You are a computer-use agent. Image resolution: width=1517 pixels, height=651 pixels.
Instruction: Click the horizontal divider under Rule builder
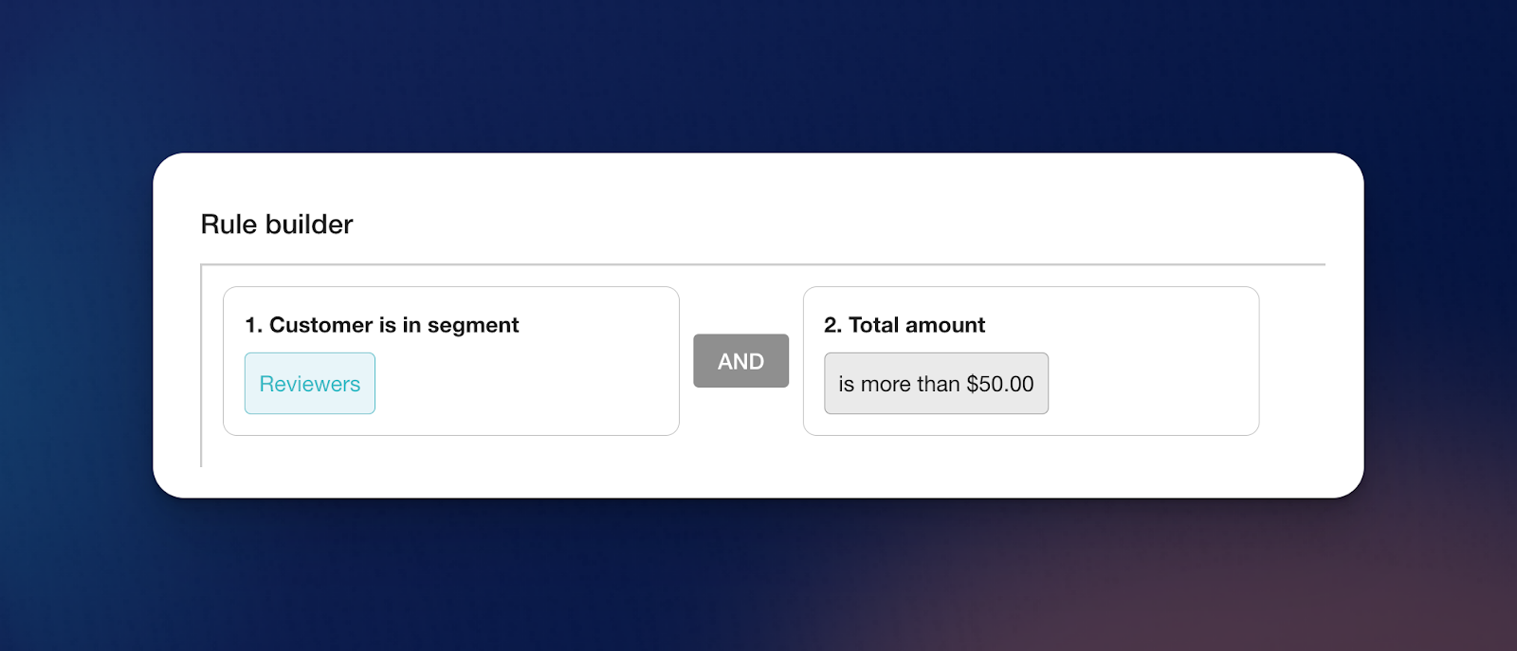coord(758,264)
